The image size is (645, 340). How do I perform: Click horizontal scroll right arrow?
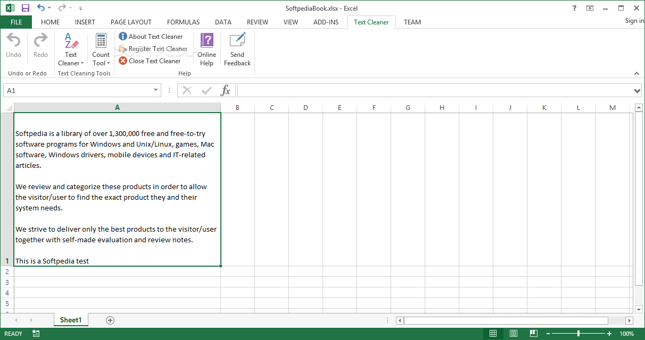(629, 320)
